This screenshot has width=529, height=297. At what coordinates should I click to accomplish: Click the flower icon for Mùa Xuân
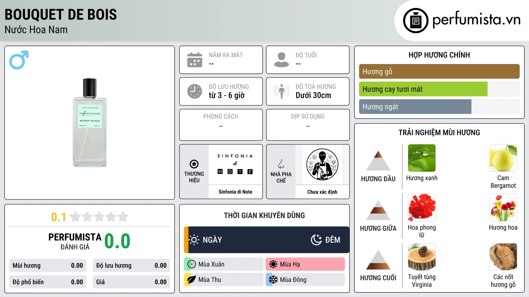192,264
